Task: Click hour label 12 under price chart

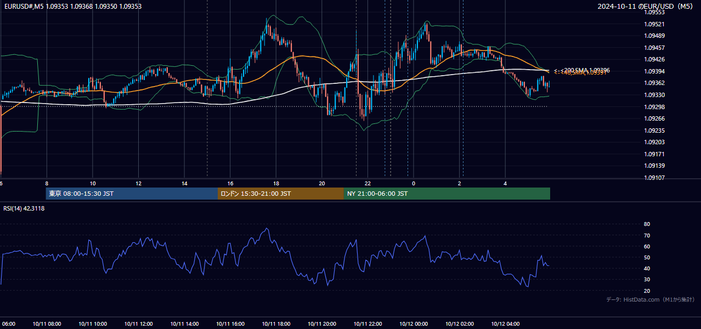Action: click(138, 183)
